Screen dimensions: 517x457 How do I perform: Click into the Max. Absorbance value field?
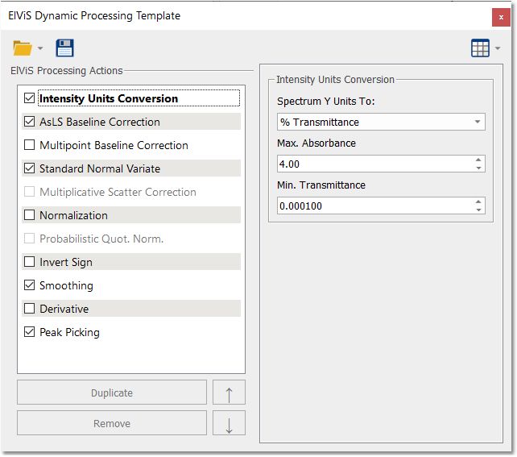[370, 164]
